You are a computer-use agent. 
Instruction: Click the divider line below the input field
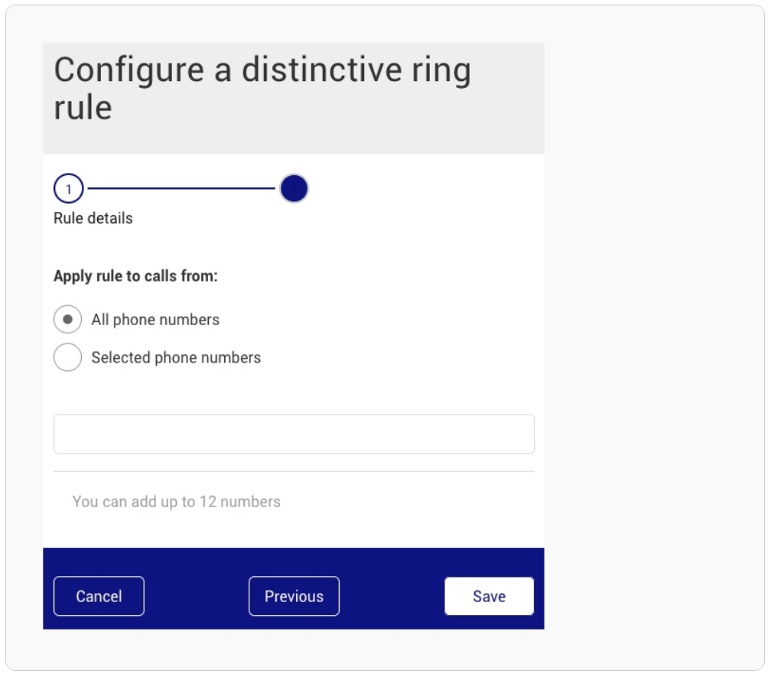[x=294, y=471]
